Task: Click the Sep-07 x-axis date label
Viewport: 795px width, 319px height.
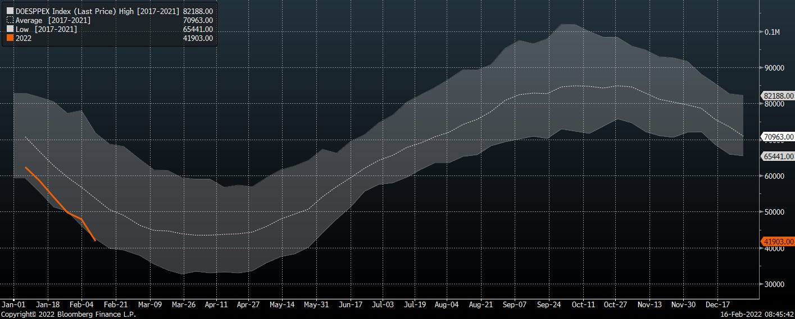Action: point(515,304)
